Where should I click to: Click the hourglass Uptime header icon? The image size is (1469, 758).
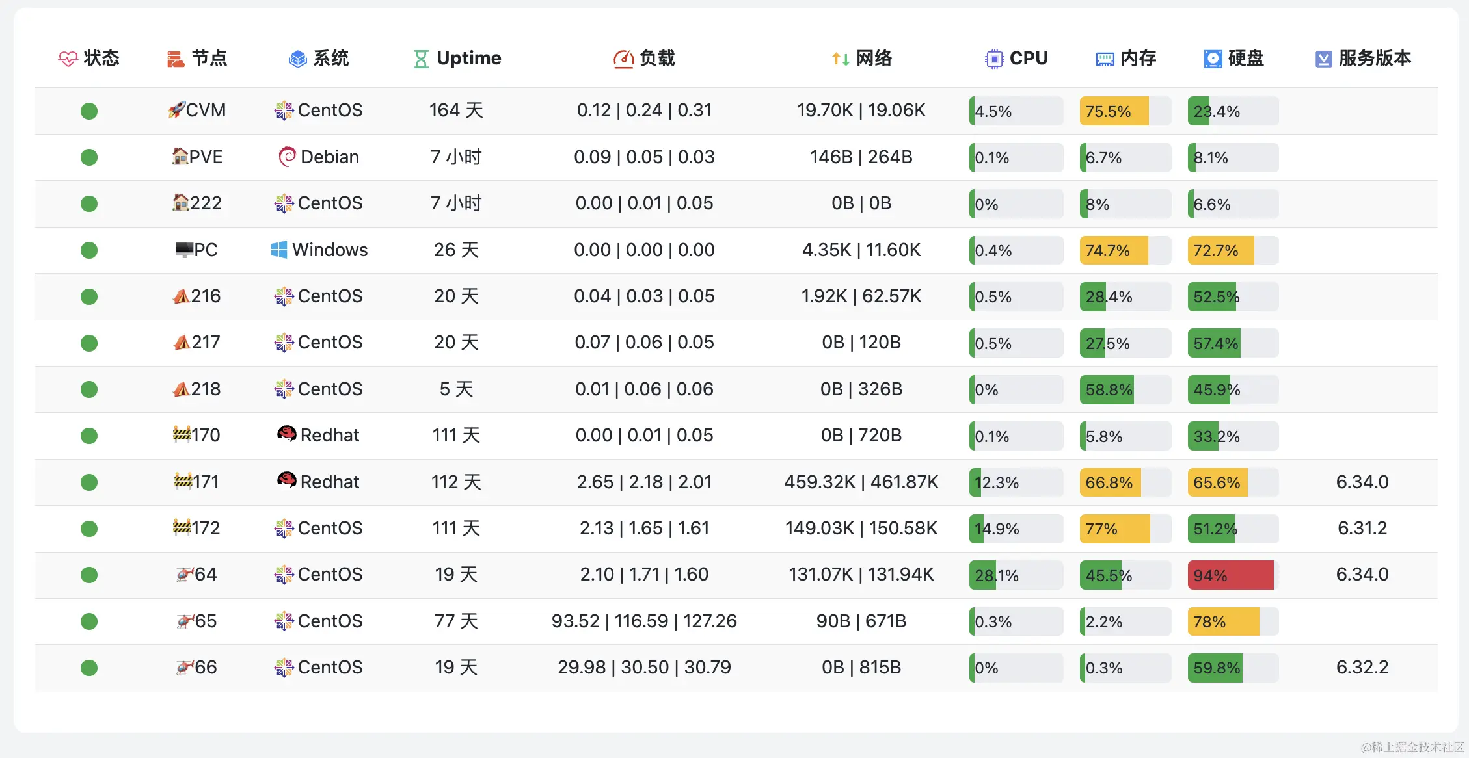coord(421,59)
